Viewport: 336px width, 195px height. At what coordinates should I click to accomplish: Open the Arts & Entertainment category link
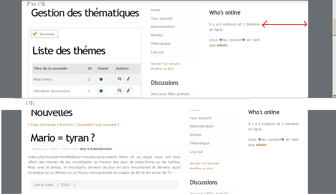pos(96,149)
